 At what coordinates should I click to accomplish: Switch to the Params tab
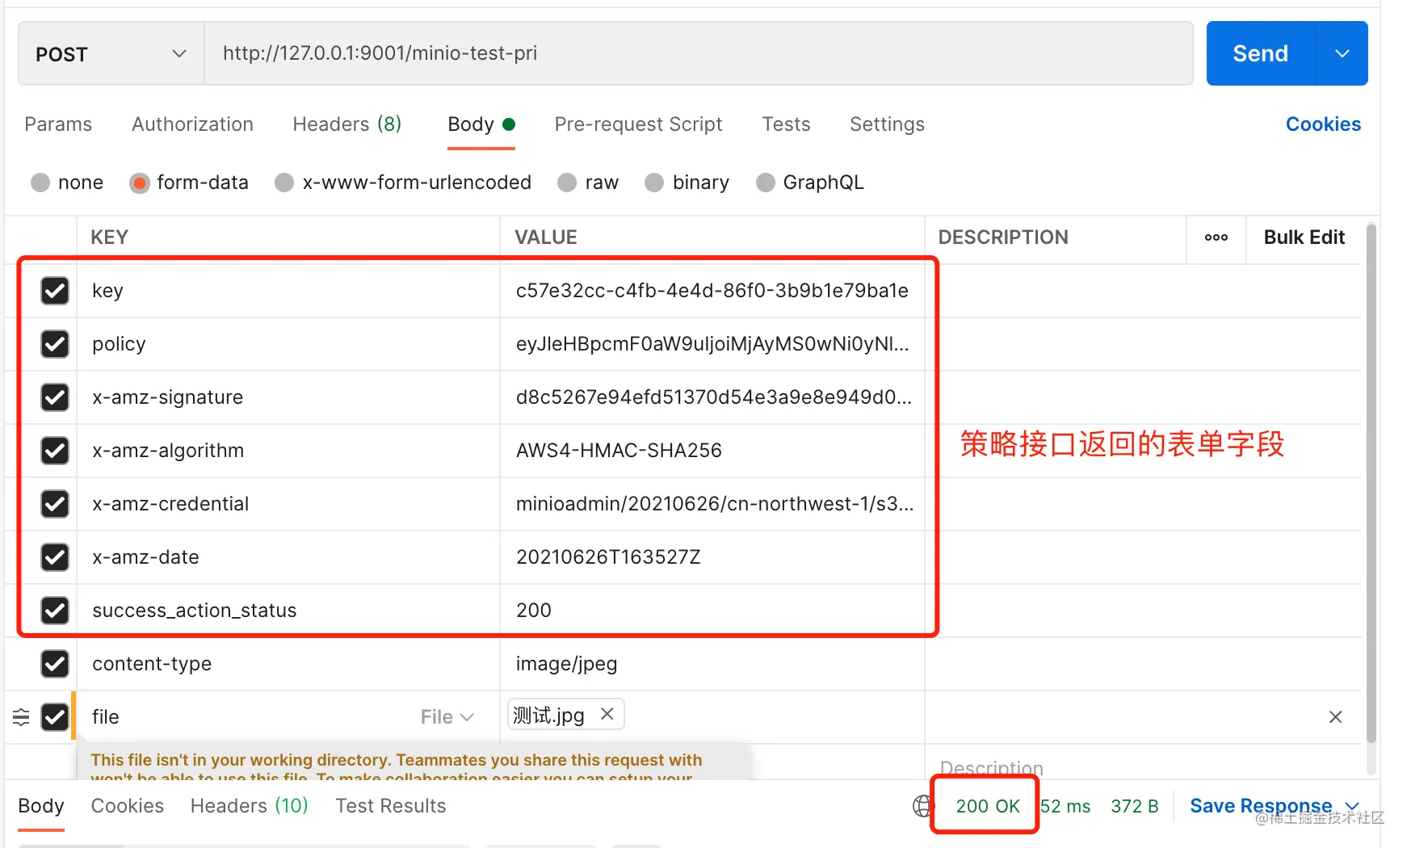[x=58, y=124]
